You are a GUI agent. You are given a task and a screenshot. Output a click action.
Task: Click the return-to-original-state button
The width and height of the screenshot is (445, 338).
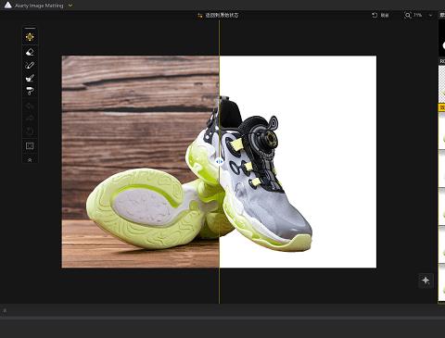pyautogui.click(x=218, y=15)
